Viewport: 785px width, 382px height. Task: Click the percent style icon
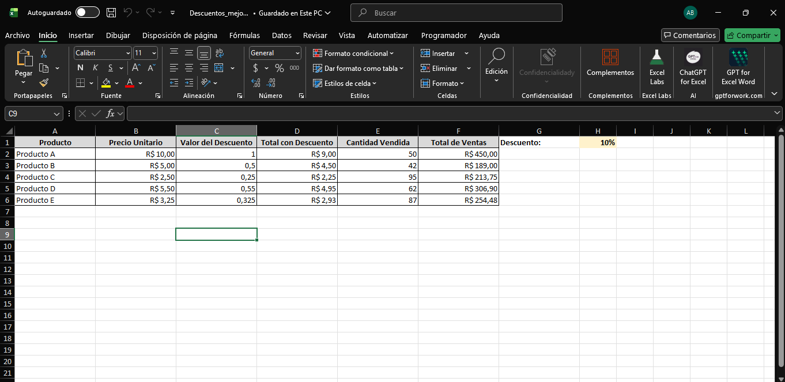280,68
